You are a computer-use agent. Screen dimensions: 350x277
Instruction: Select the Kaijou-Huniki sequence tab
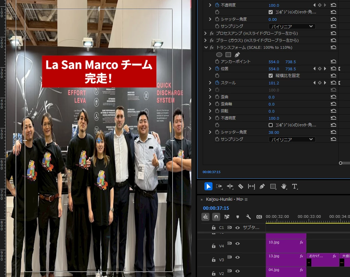click(224, 199)
